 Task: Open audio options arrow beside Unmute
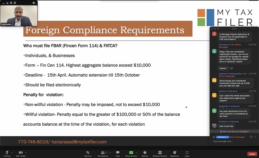12,153
